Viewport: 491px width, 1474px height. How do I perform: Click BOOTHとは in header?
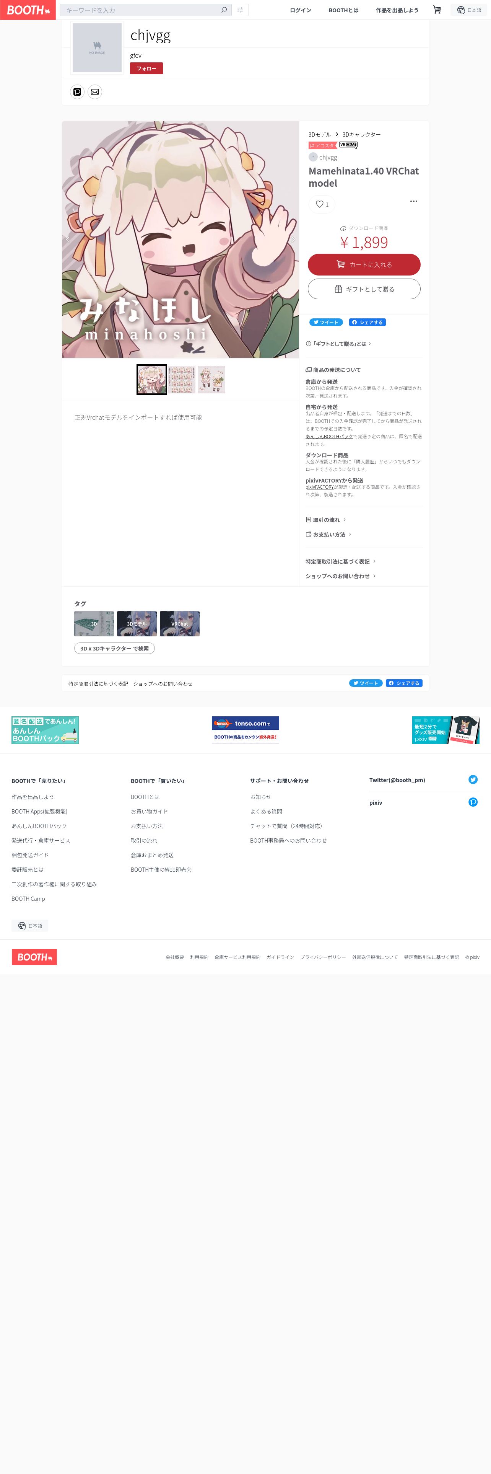tap(343, 10)
